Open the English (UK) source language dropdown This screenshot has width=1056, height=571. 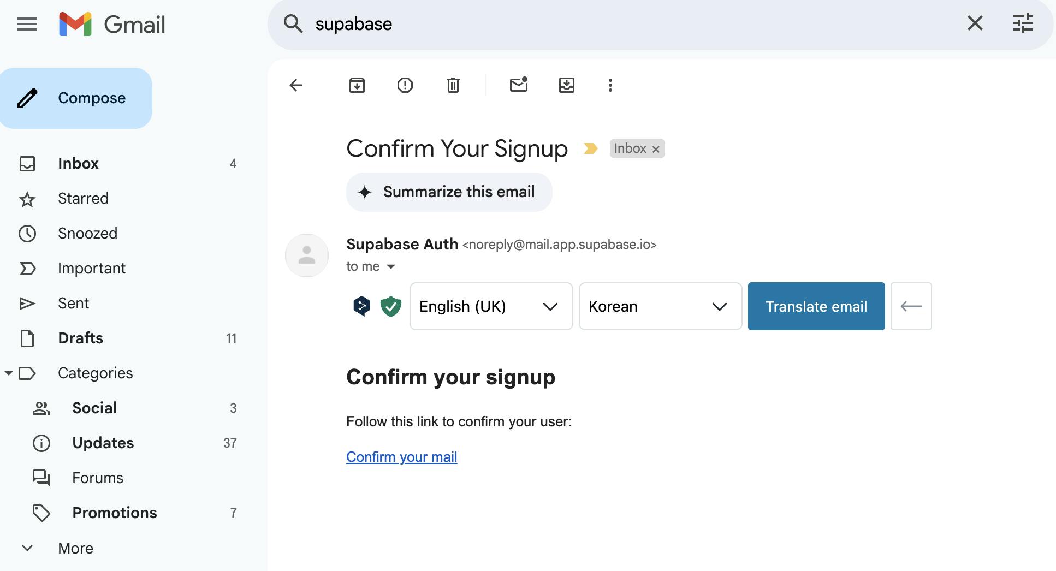point(491,306)
